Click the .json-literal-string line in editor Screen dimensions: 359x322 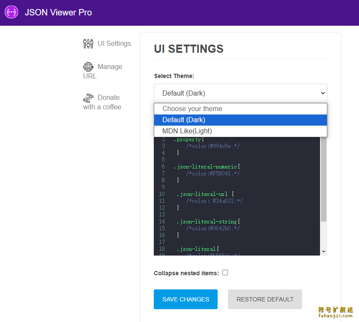click(x=208, y=222)
